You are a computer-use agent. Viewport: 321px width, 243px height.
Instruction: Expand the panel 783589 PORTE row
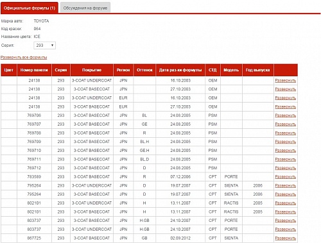click(285, 177)
